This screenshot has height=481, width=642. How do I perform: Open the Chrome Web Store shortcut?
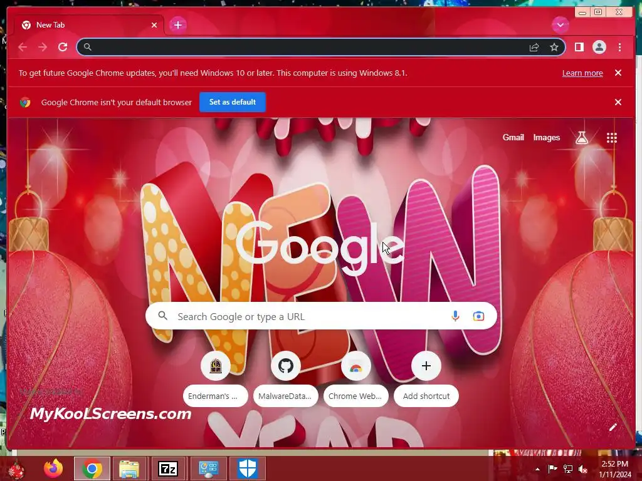pyautogui.click(x=355, y=379)
